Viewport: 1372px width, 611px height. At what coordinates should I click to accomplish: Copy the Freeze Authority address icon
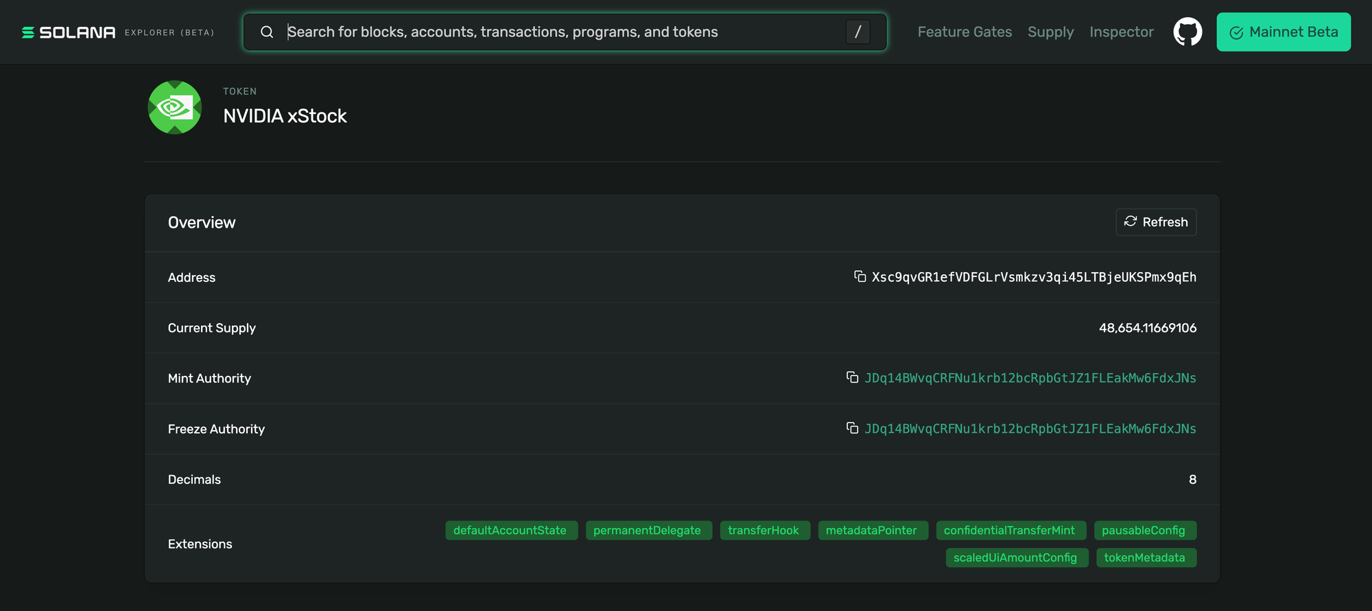tap(852, 428)
